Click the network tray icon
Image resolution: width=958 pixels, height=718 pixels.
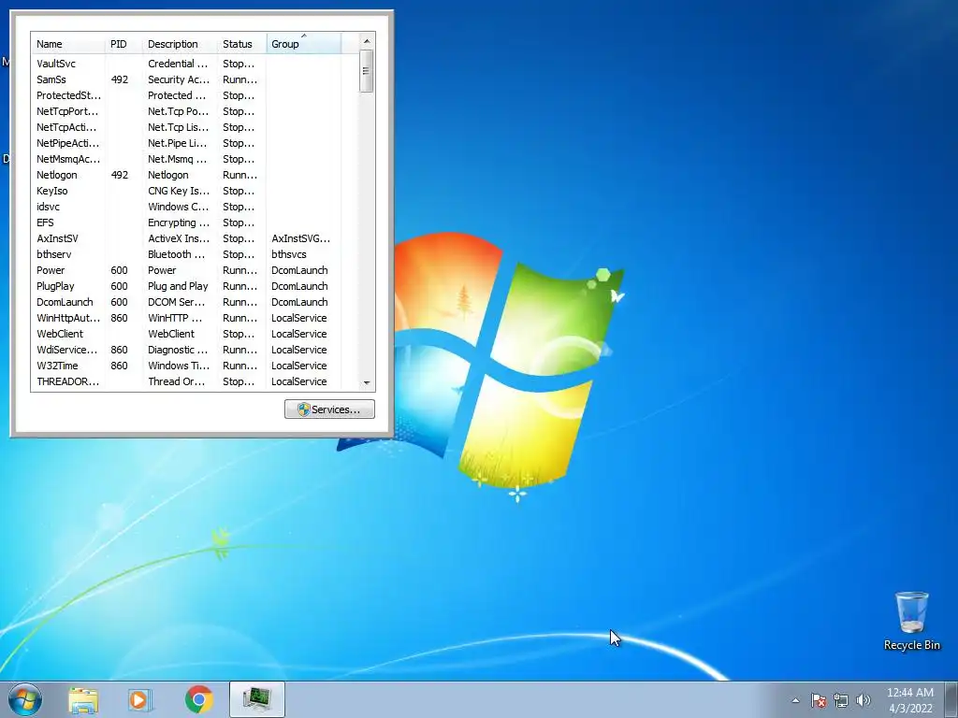(x=841, y=700)
